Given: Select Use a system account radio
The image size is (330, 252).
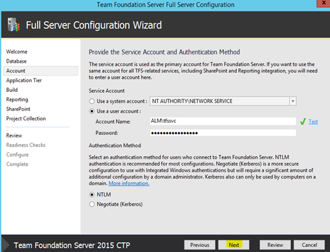Looking at the screenshot, I should coord(92,101).
